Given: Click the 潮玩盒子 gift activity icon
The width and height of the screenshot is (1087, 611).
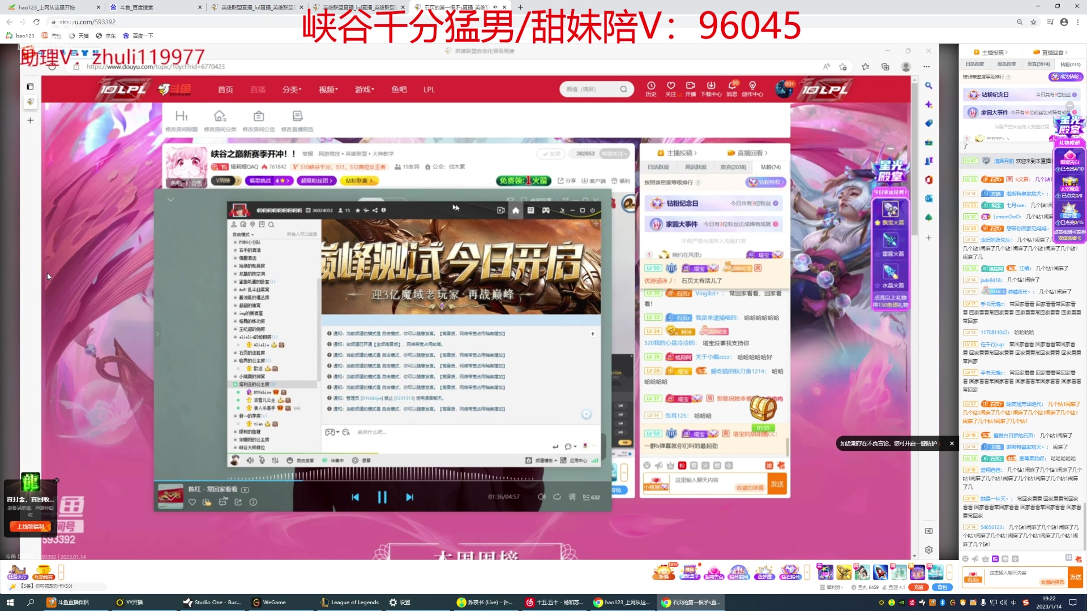Looking at the screenshot, I should tap(690, 572).
